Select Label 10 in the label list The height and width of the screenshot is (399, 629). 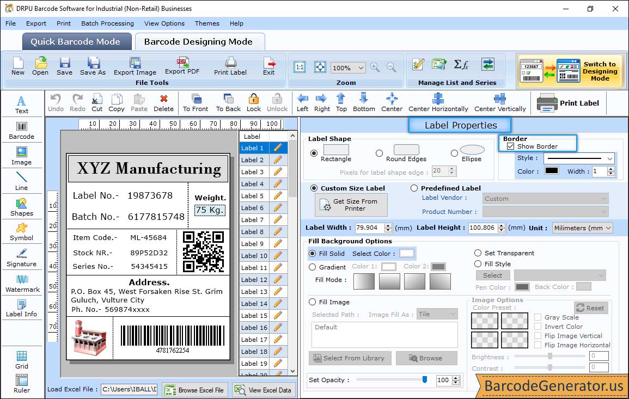[x=254, y=256]
